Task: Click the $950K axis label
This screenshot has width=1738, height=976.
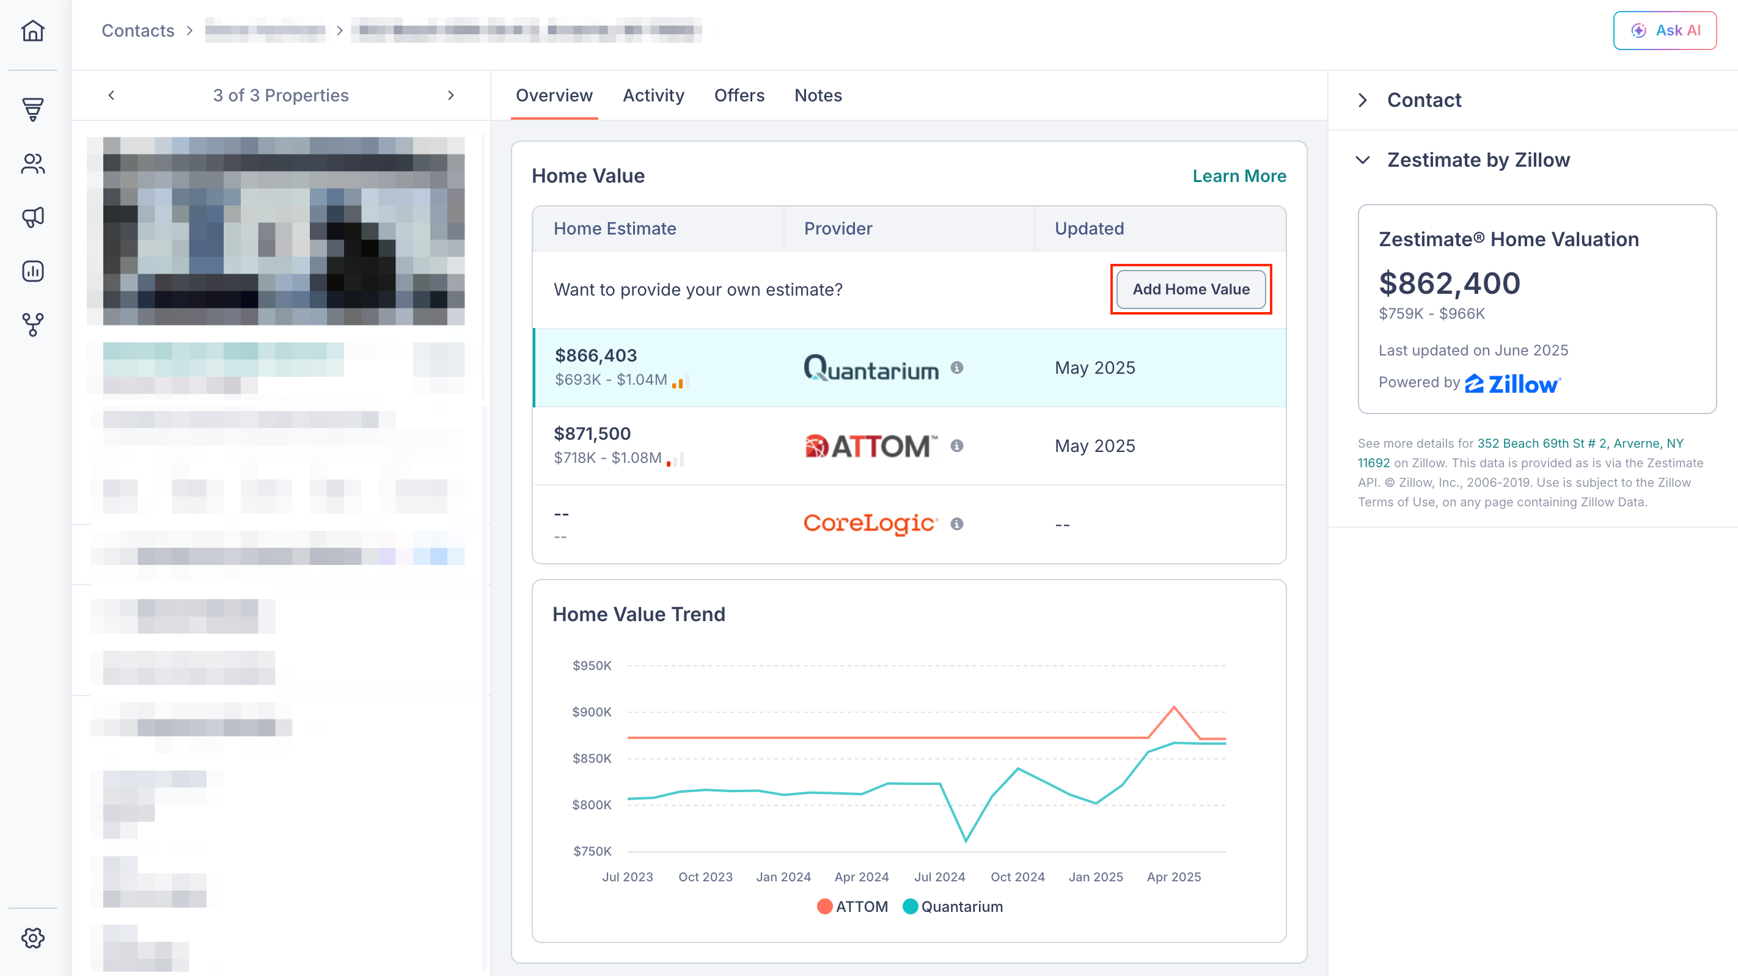Action: point(592,666)
